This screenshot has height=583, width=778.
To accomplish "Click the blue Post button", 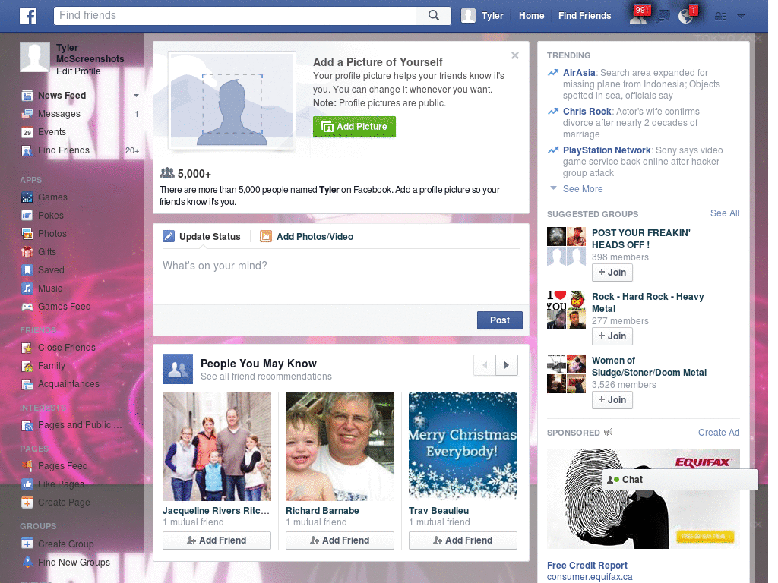I will tap(500, 320).
